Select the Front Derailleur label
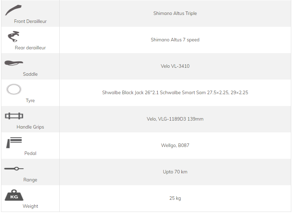The image size is (293, 213). click(30, 22)
